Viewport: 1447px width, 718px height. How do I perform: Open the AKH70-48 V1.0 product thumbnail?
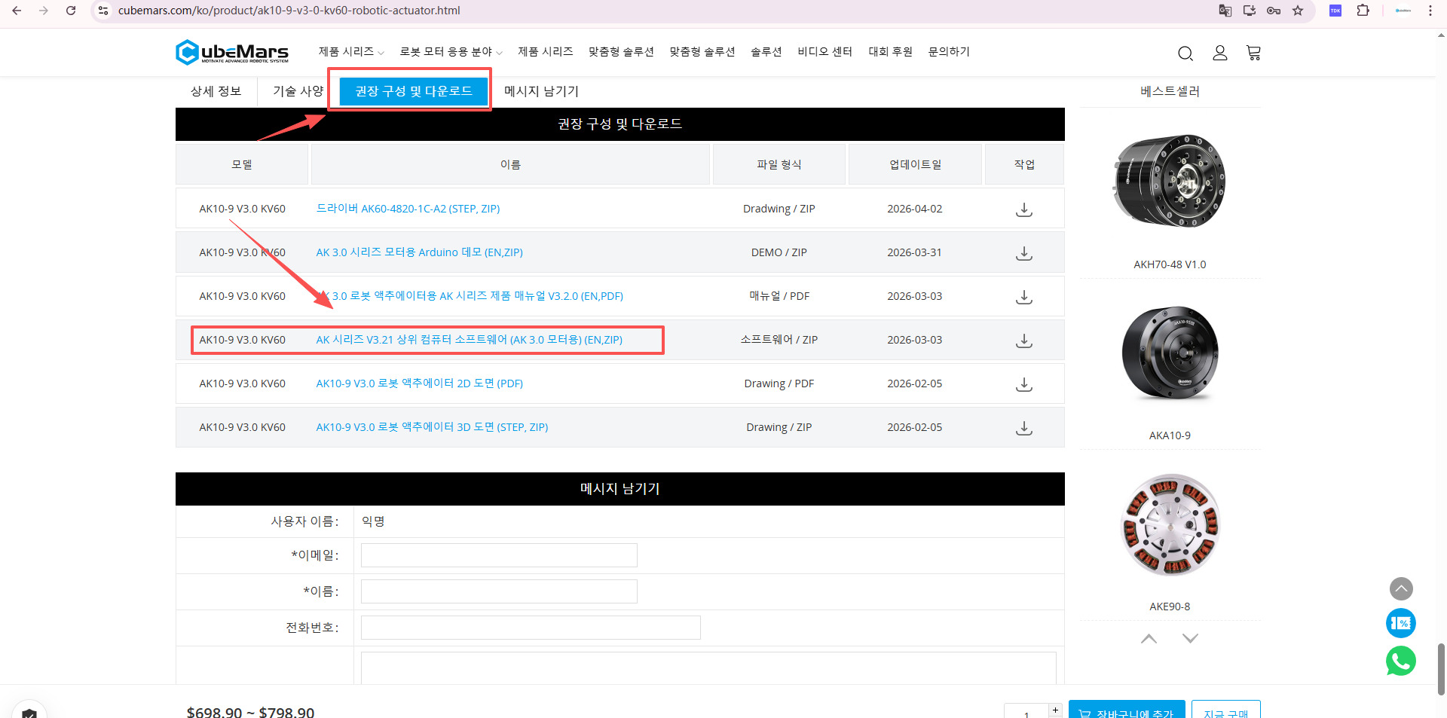tap(1169, 182)
